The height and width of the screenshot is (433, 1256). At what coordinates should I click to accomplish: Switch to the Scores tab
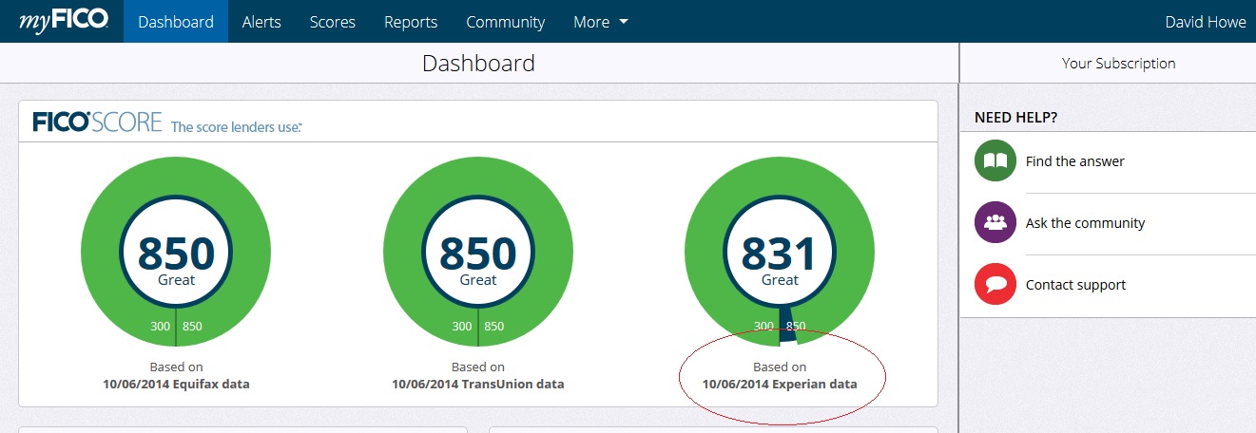click(x=332, y=21)
